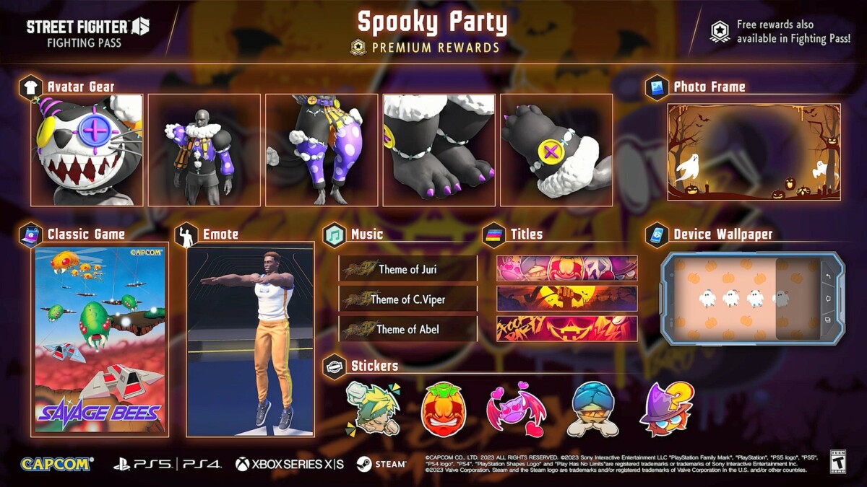The image size is (867, 487).
Task: Open the Halloween ghost photo frame preview
Action: pos(754,152)
